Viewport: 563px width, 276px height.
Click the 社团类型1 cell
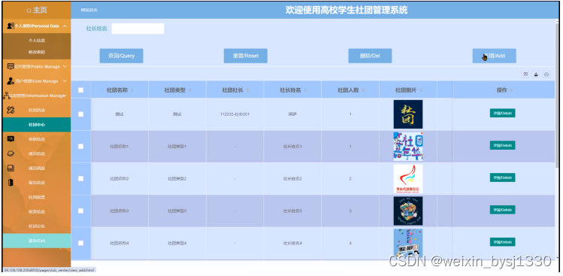click(x=177, y=147)
